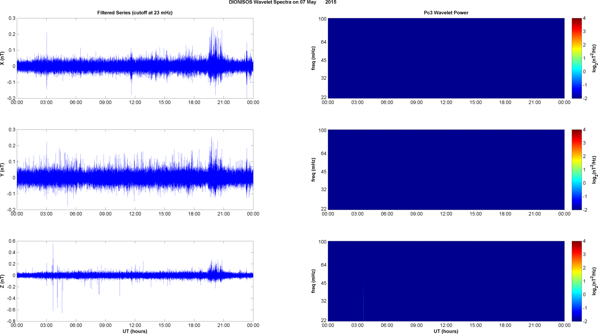The width and height of the screenshot is (598, 334).
Task: Click the main title "DIONISOS Wavelet Spectra on 07 May 2015"
Action: click(282, 2)
